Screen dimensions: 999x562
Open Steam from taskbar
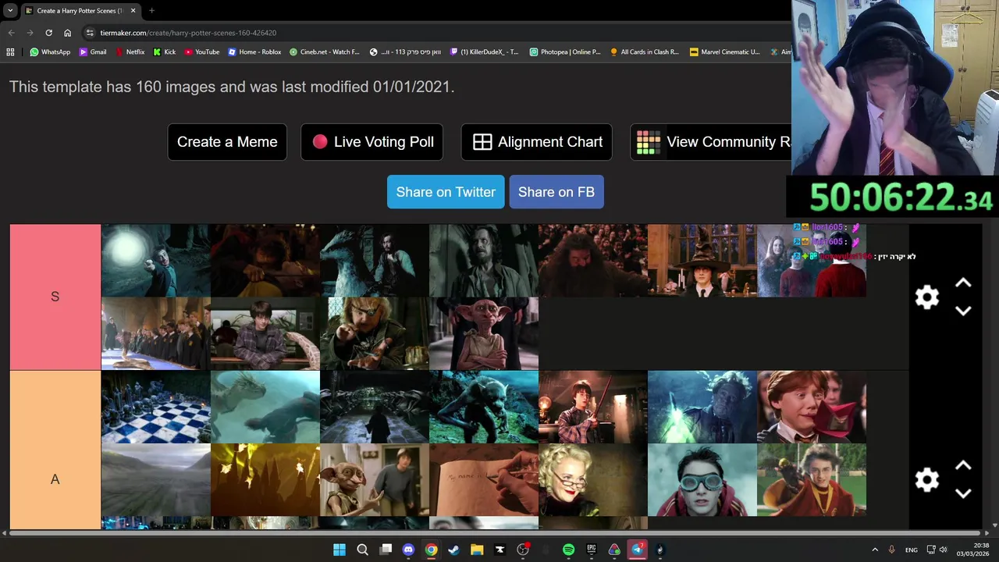(453, 550)
